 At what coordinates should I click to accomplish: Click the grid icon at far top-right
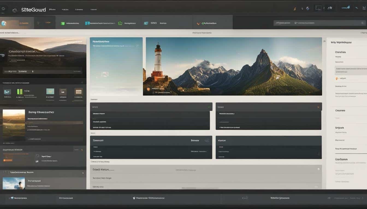(364, 8)
